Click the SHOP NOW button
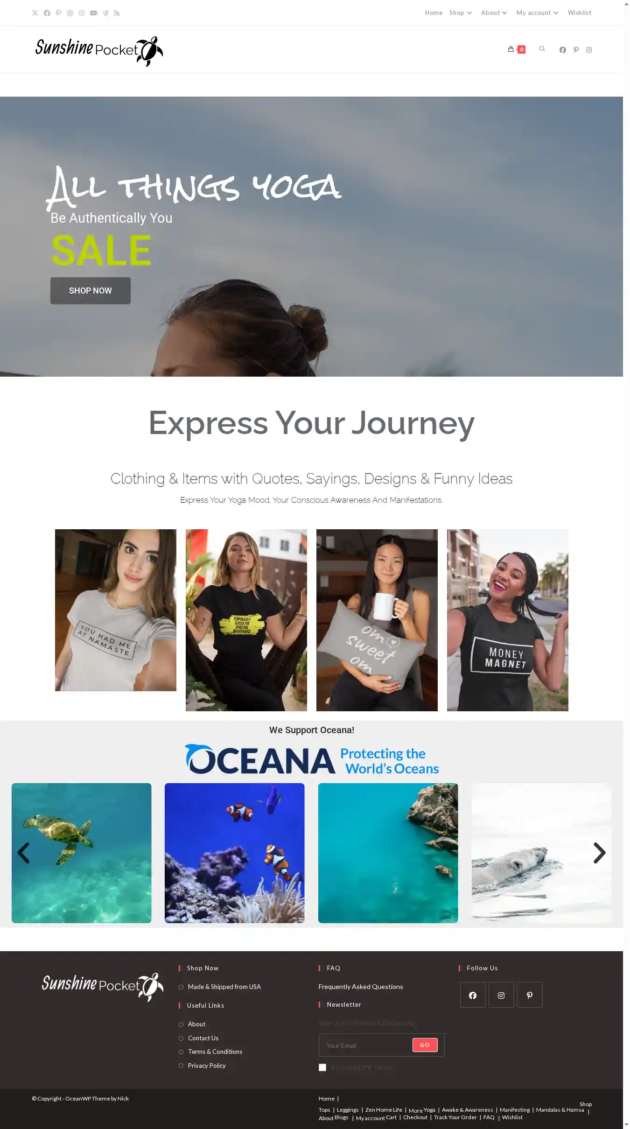Image resolution: width=630 pixels, height=1129 pixels. (x=91, y=291)
